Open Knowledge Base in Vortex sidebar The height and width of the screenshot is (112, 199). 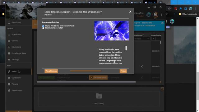tap(19, 53)
